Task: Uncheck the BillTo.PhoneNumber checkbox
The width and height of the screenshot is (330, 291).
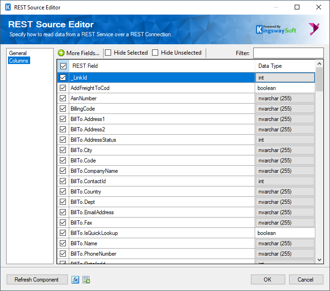Action: [63, 253]
